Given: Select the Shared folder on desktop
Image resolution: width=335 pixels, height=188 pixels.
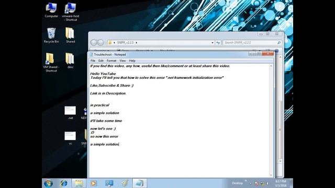Looking at the screenshot, I should coord(70,36).
